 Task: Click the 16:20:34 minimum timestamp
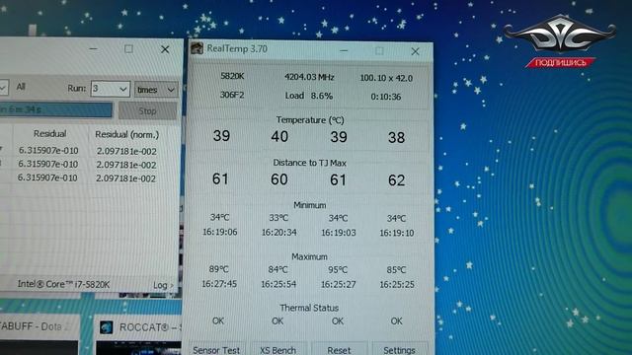[278, 233]
